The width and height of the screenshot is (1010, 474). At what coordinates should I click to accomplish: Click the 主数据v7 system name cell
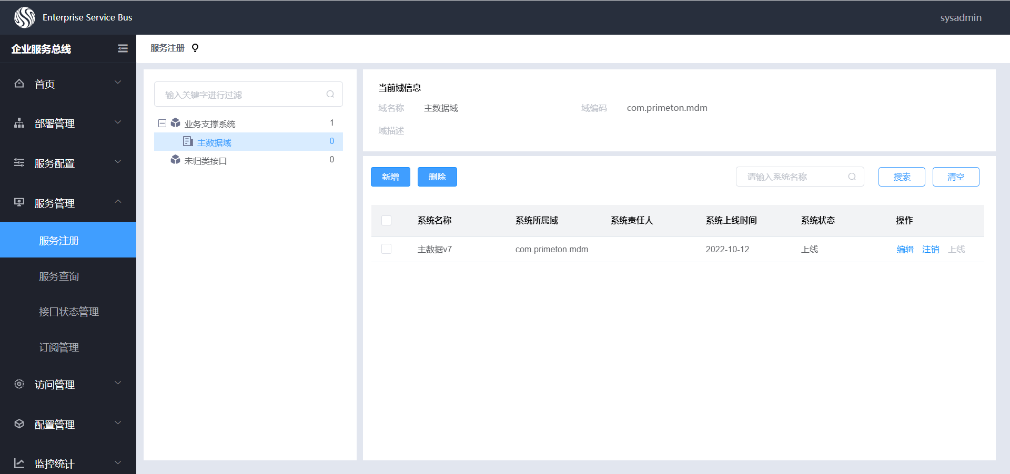pyautogui.click(x=435, y=249)
